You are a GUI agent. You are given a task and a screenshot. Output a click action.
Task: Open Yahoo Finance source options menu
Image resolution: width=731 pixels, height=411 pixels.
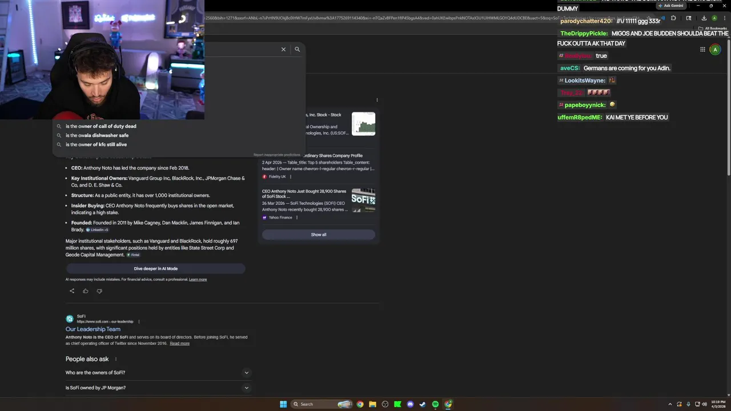(296, 217)
